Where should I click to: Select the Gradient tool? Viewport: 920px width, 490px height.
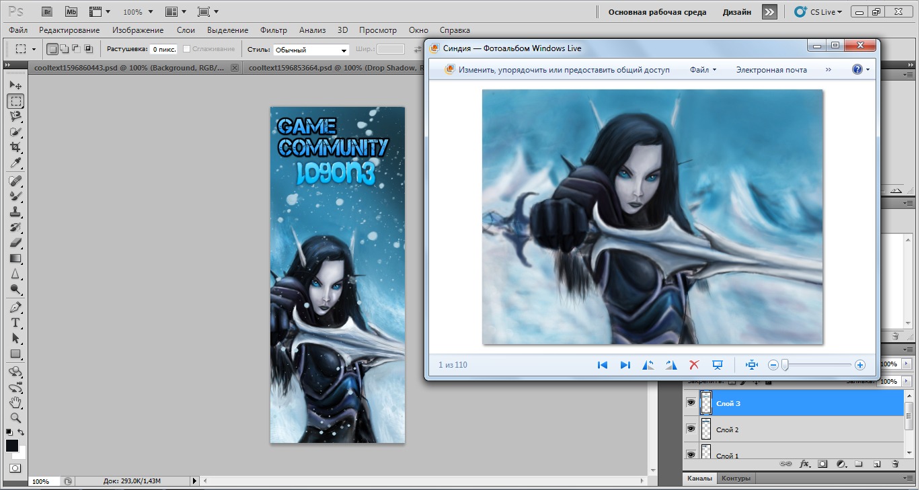[x=15, y=258]
